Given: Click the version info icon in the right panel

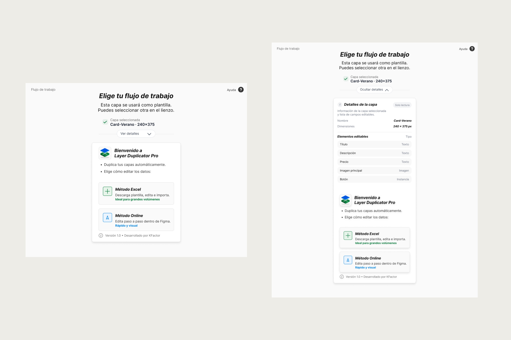Looking at the screenshot, I should [342, 277].
